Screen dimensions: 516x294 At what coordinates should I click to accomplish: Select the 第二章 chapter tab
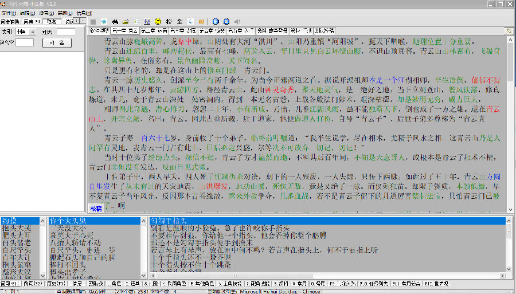[x=154, y=30]
